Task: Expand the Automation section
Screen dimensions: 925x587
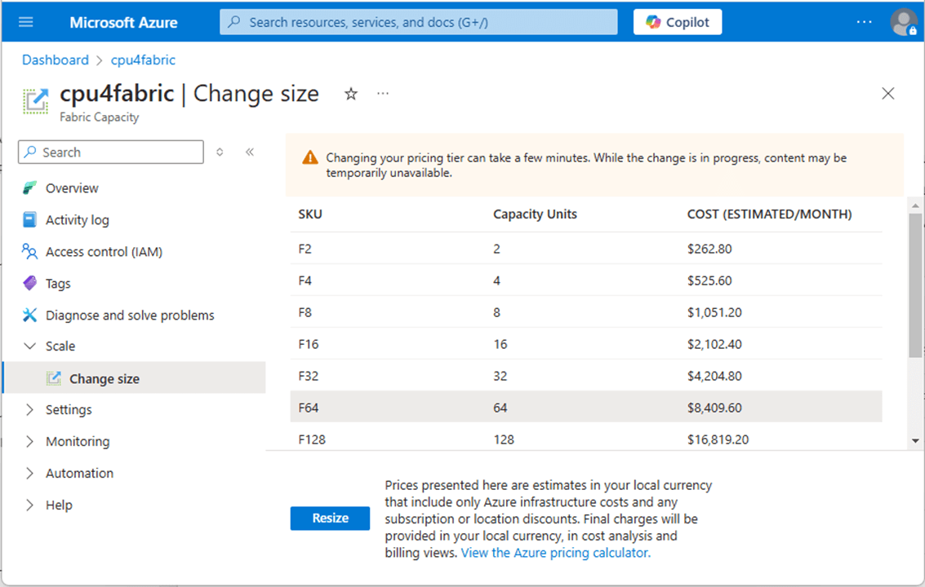Action: (79, 473)
